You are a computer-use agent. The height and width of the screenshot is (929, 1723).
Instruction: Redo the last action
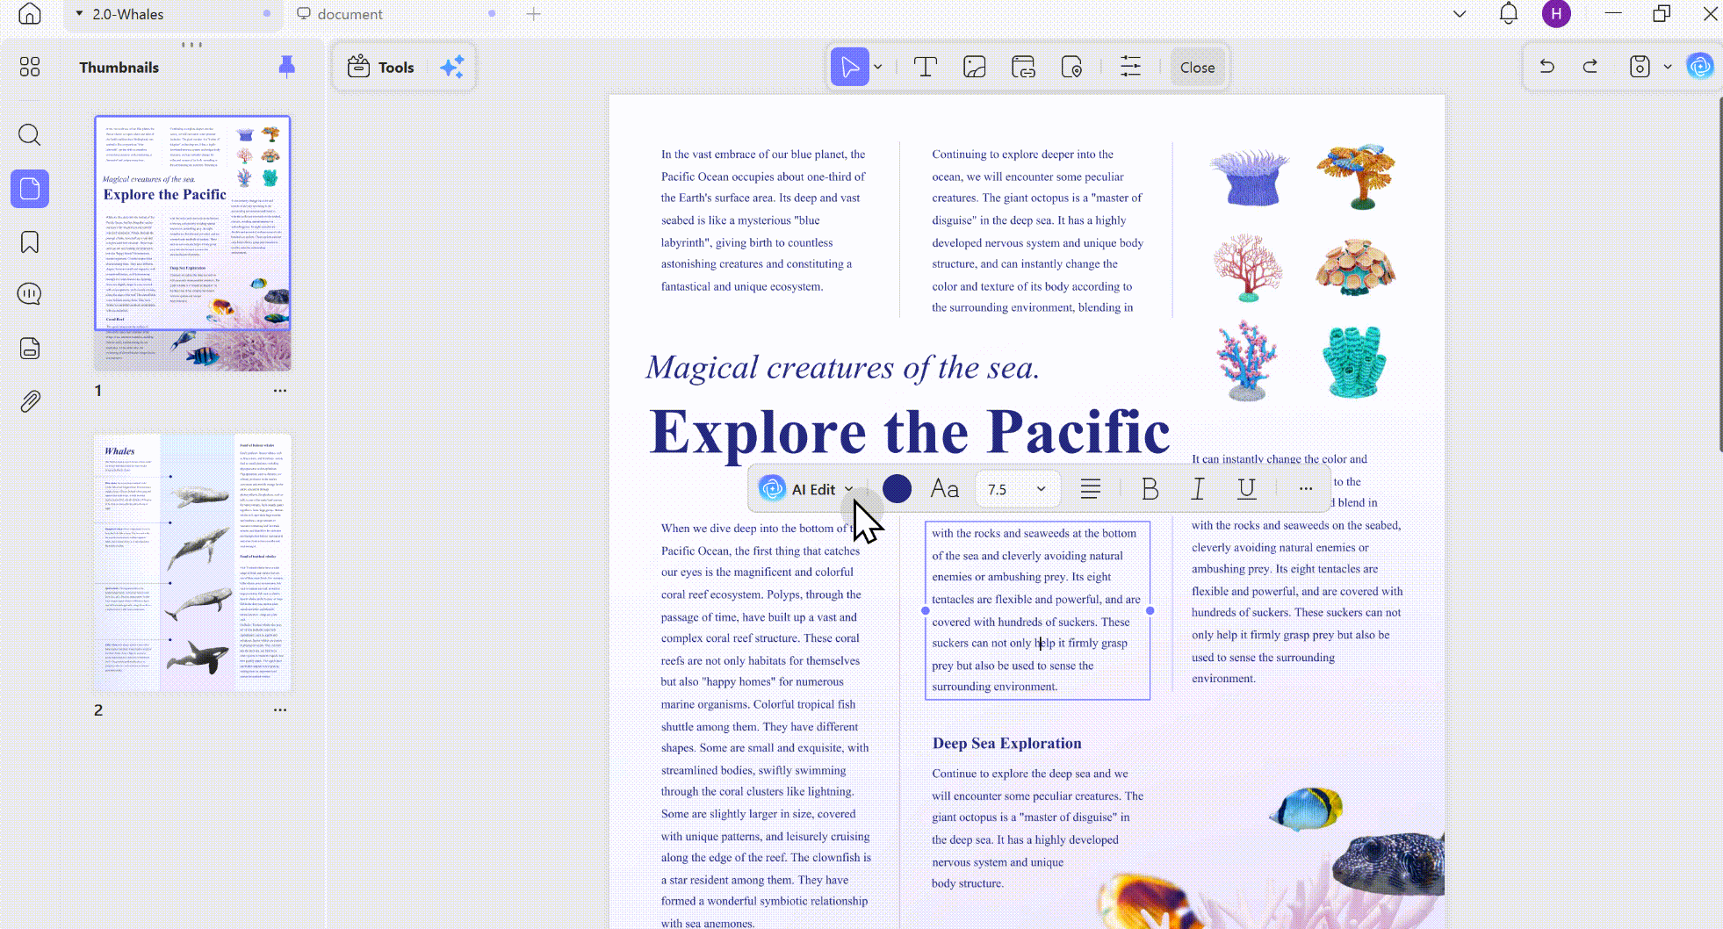[1590, 67]
